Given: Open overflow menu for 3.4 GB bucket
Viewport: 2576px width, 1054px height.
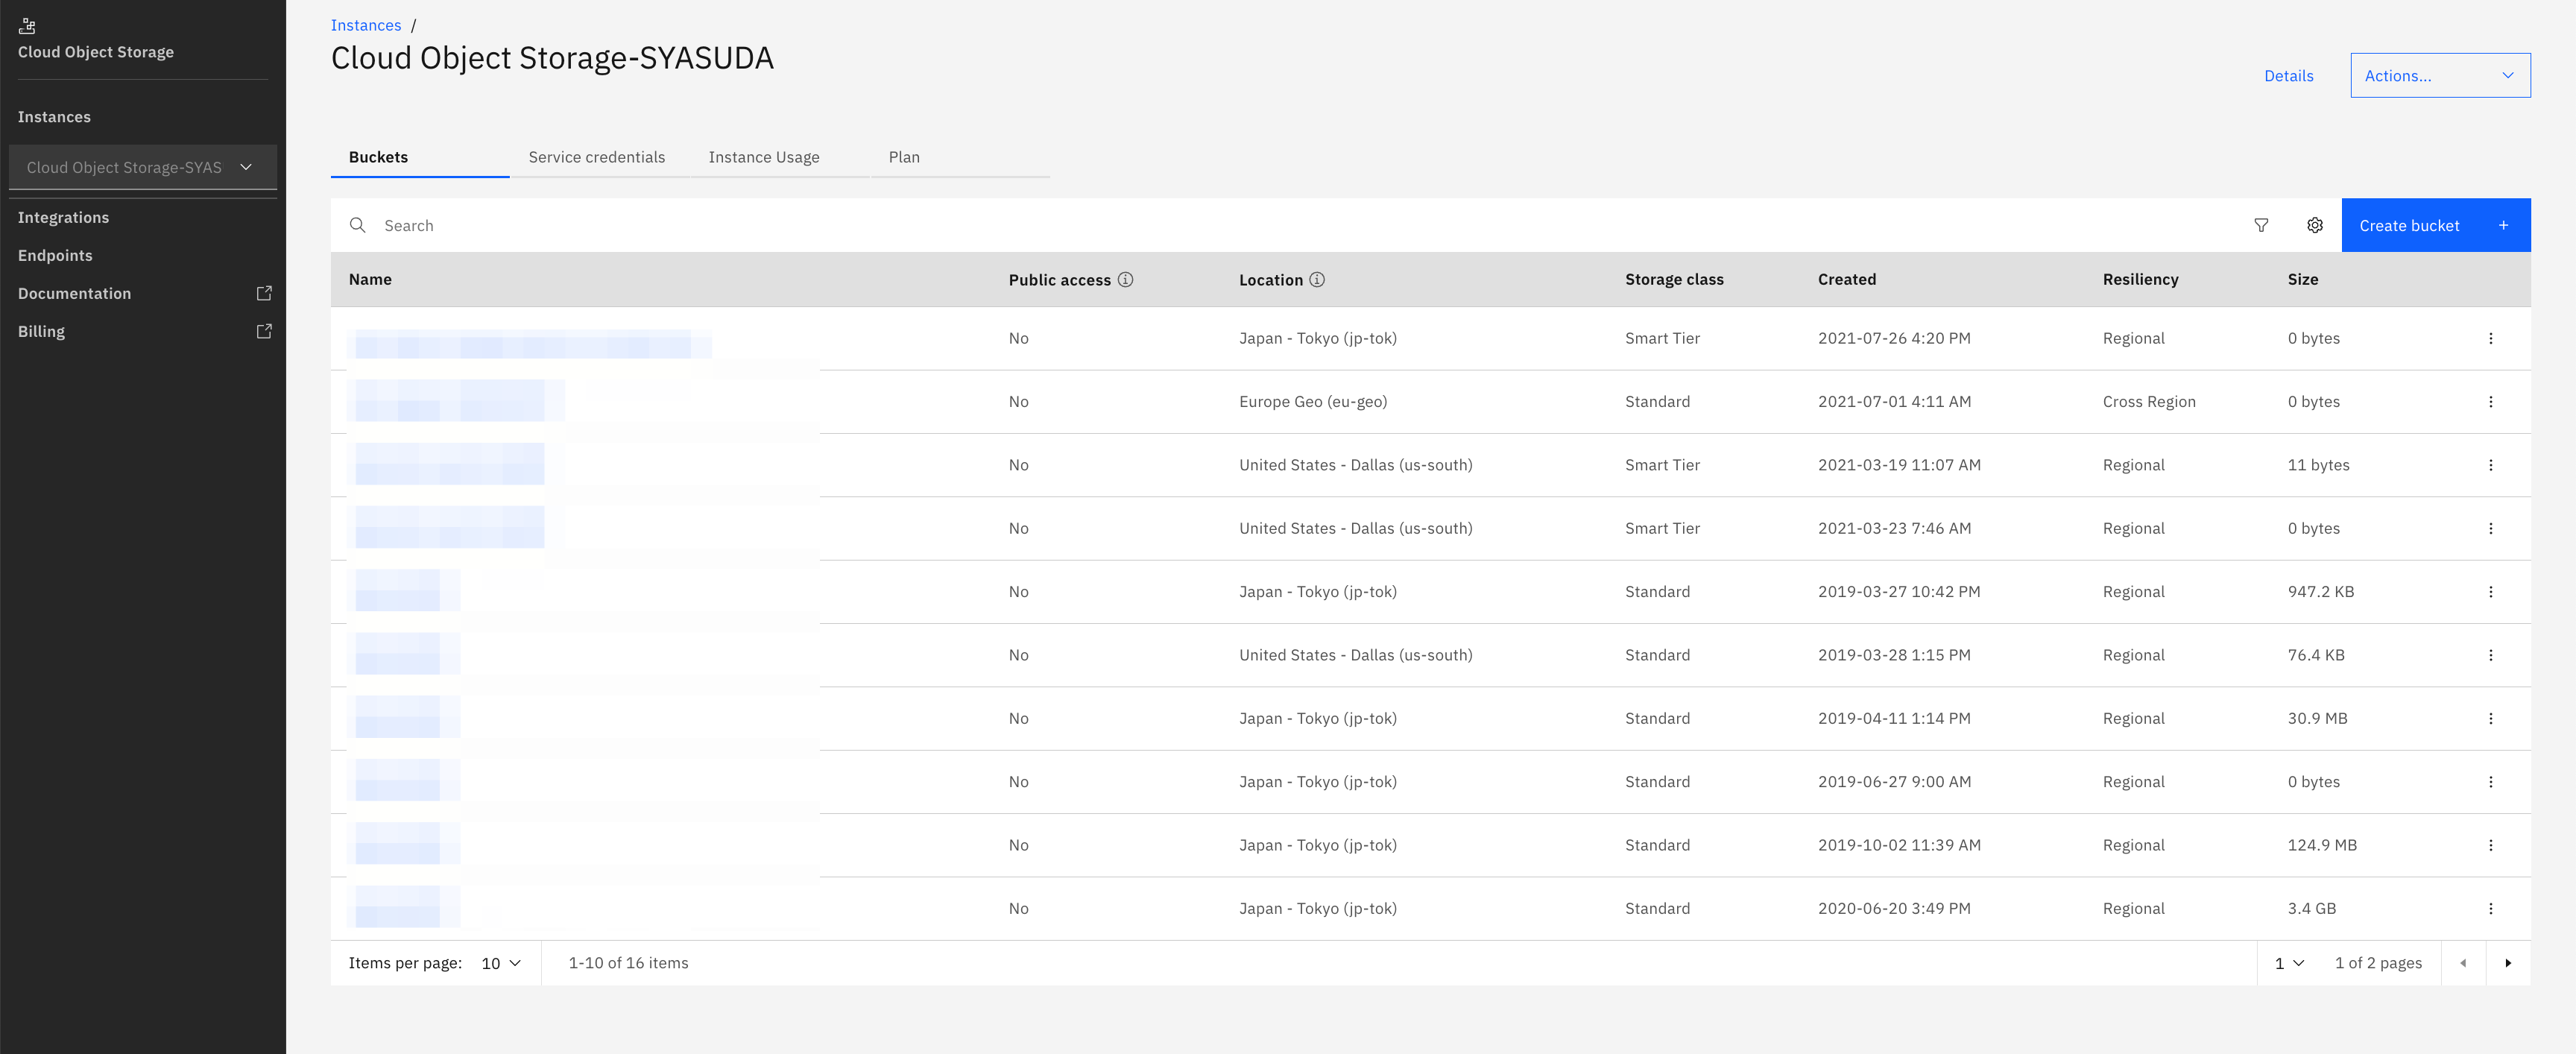Looking at the screenshot, I should tap(2490, 909).
